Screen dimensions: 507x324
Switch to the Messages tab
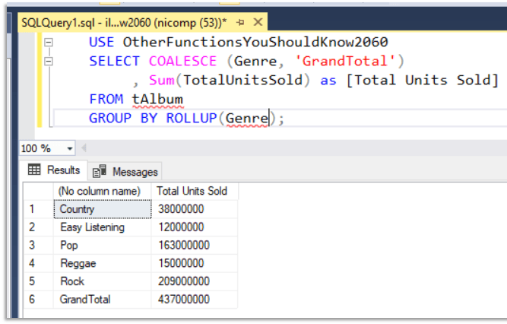point(126,171)
